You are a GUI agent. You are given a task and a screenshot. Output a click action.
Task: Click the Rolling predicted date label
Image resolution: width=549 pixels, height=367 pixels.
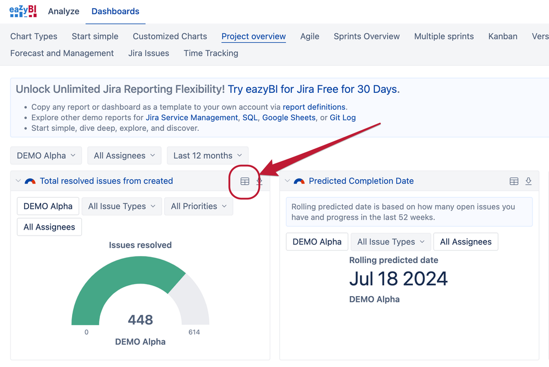[x=393, y=260]
